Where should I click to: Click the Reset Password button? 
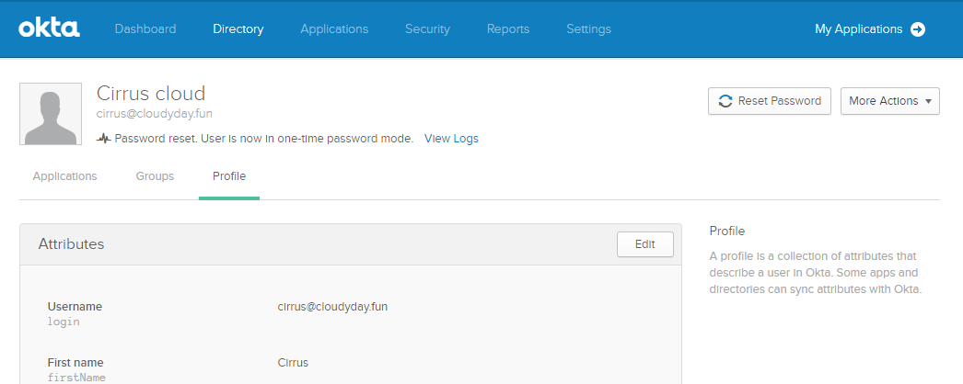click(x=770, y=101)
